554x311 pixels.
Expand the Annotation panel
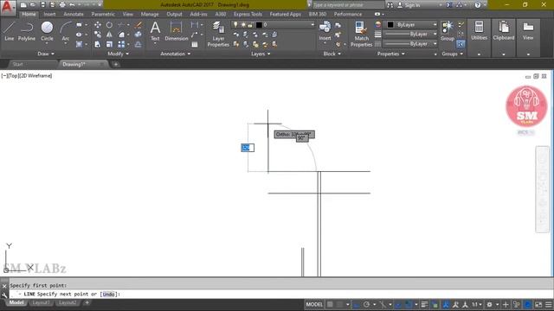(175, 54)
